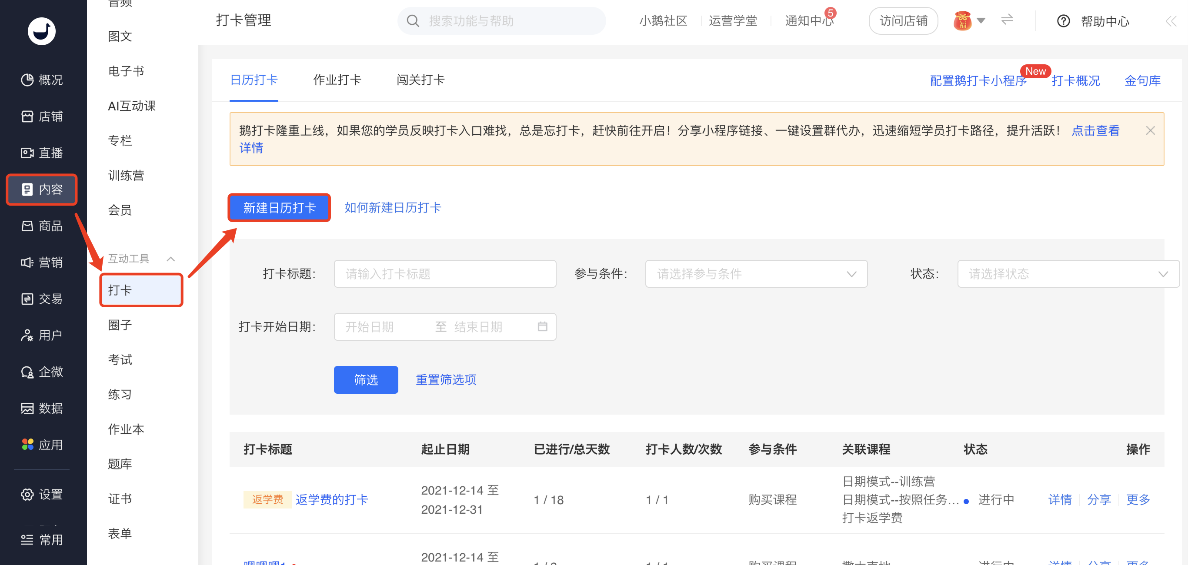Switch to the 作业打卡 tab
Viewport: 1188px width, 565px height.
(337, 80)
